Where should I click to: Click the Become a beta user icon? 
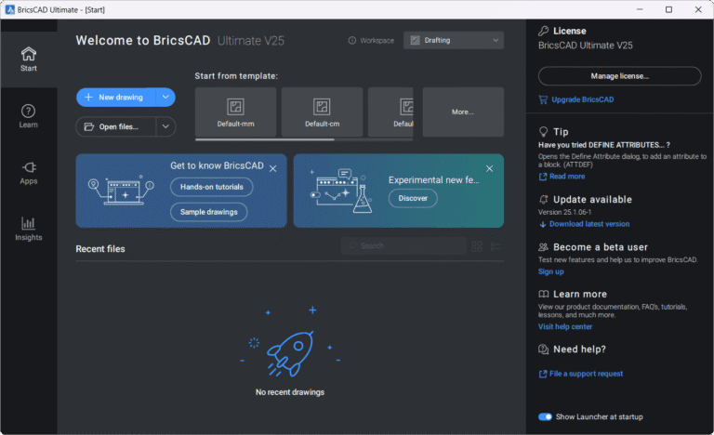point(543,247)
